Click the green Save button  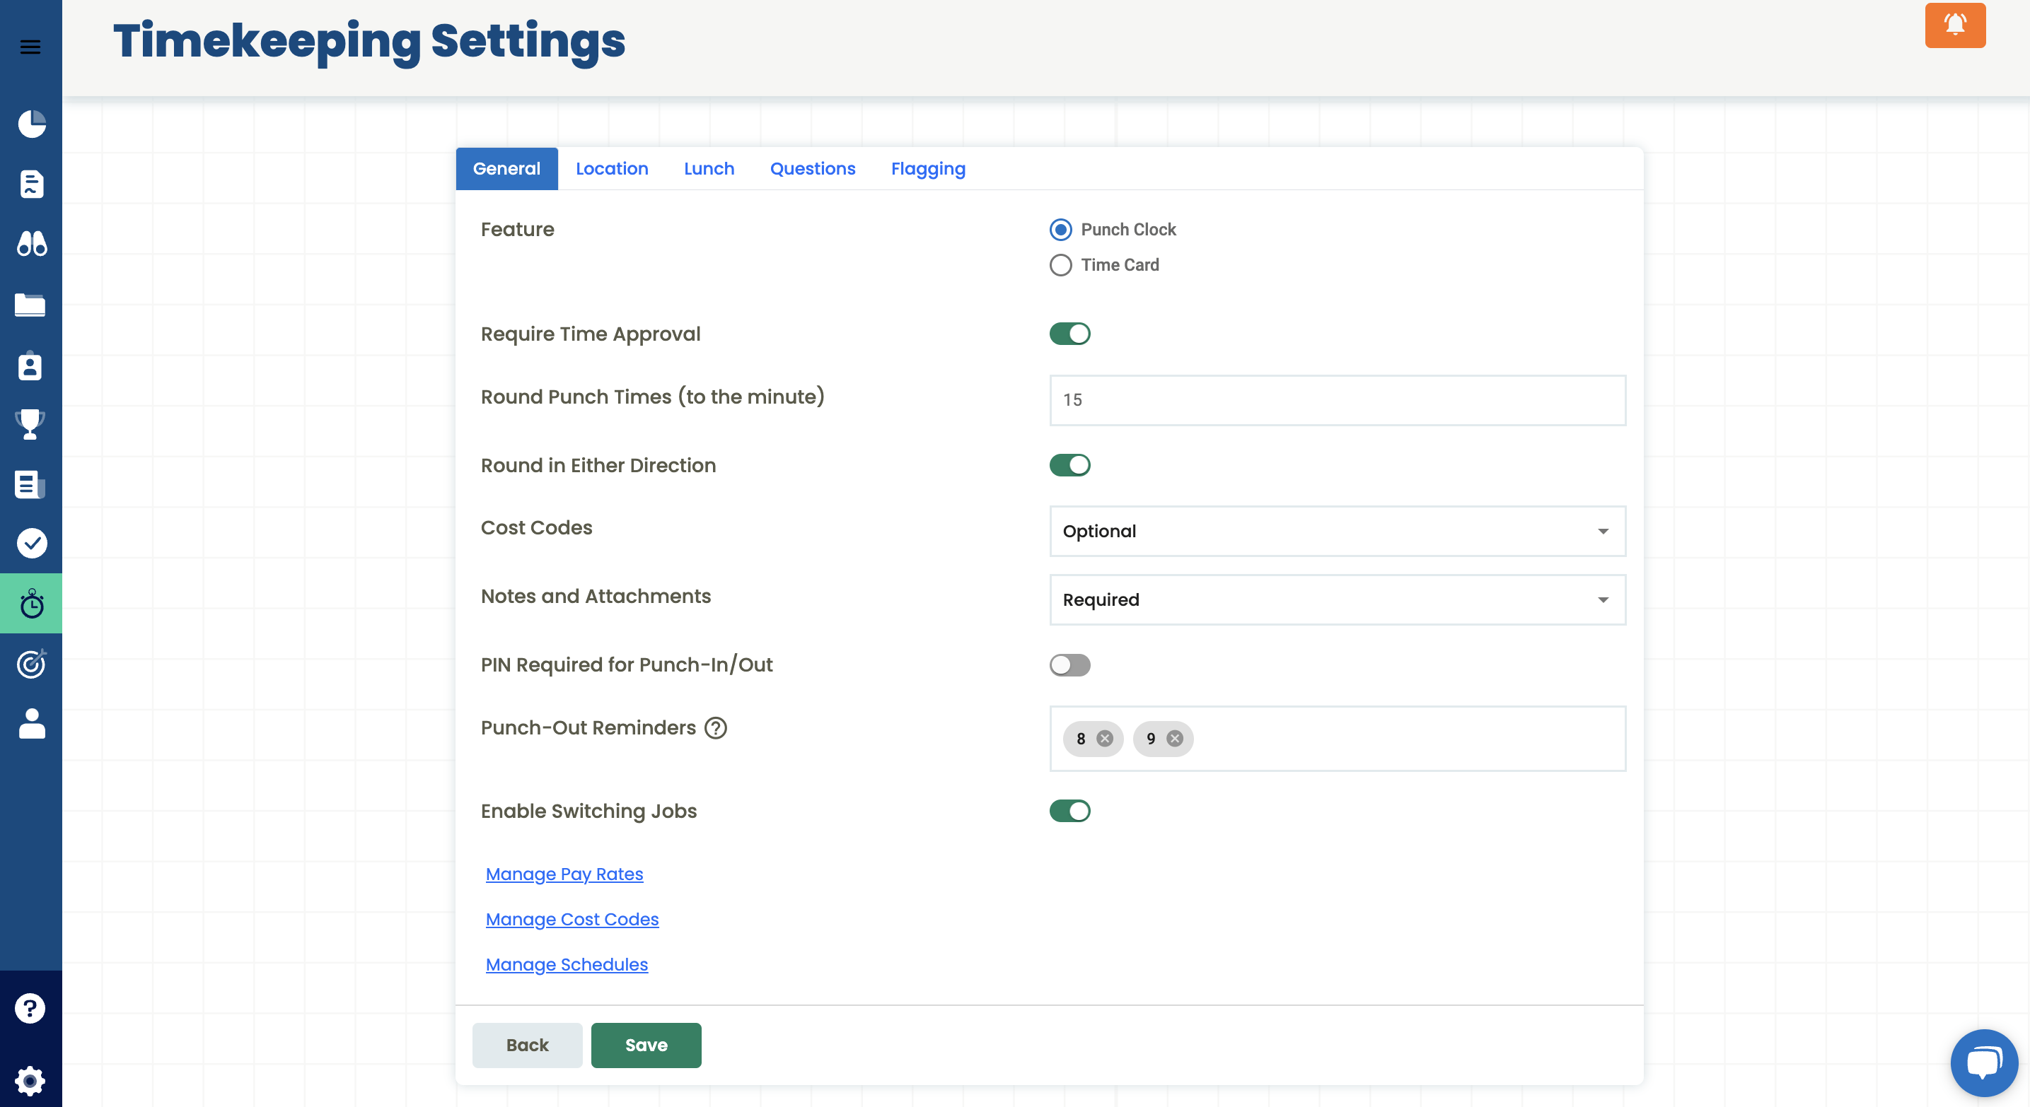click(645, 1045)
